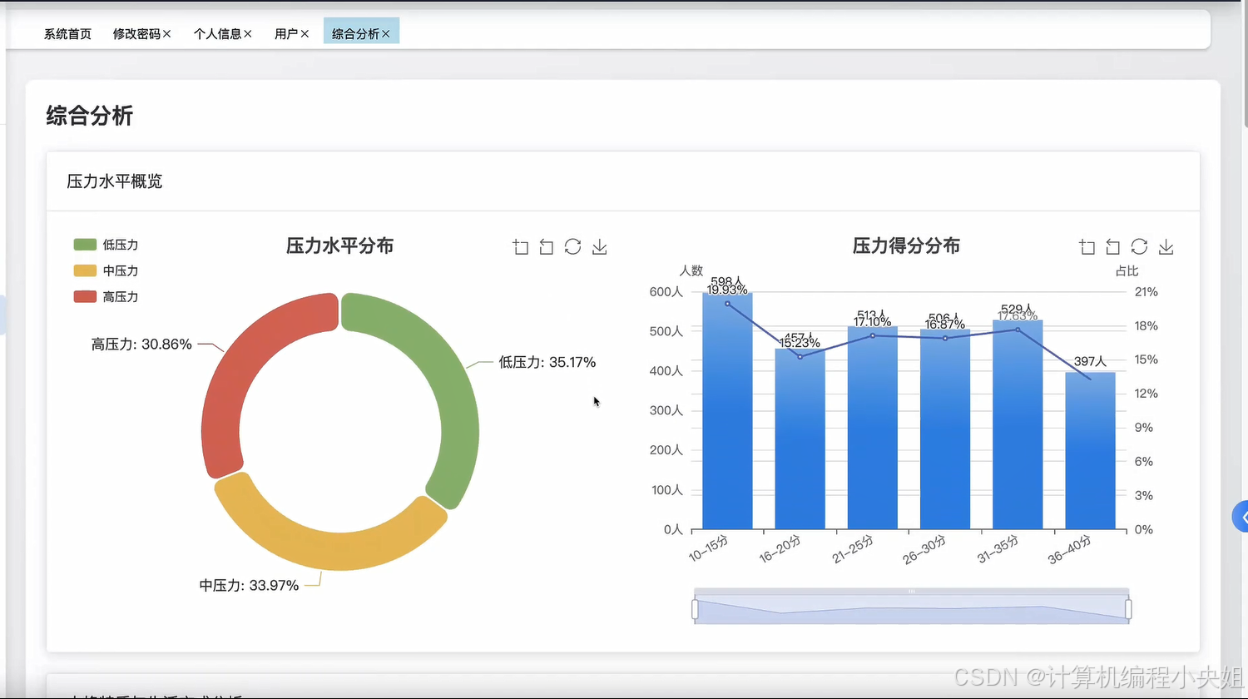The height and width of the screenshot is (699, 1248).
Task: Click the data zoom slider top grip
Action: (x=912, y=592)
